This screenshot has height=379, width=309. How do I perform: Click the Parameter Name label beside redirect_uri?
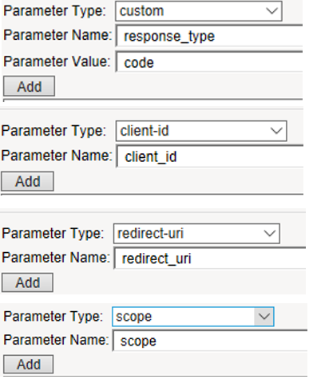tap(56, 258)
